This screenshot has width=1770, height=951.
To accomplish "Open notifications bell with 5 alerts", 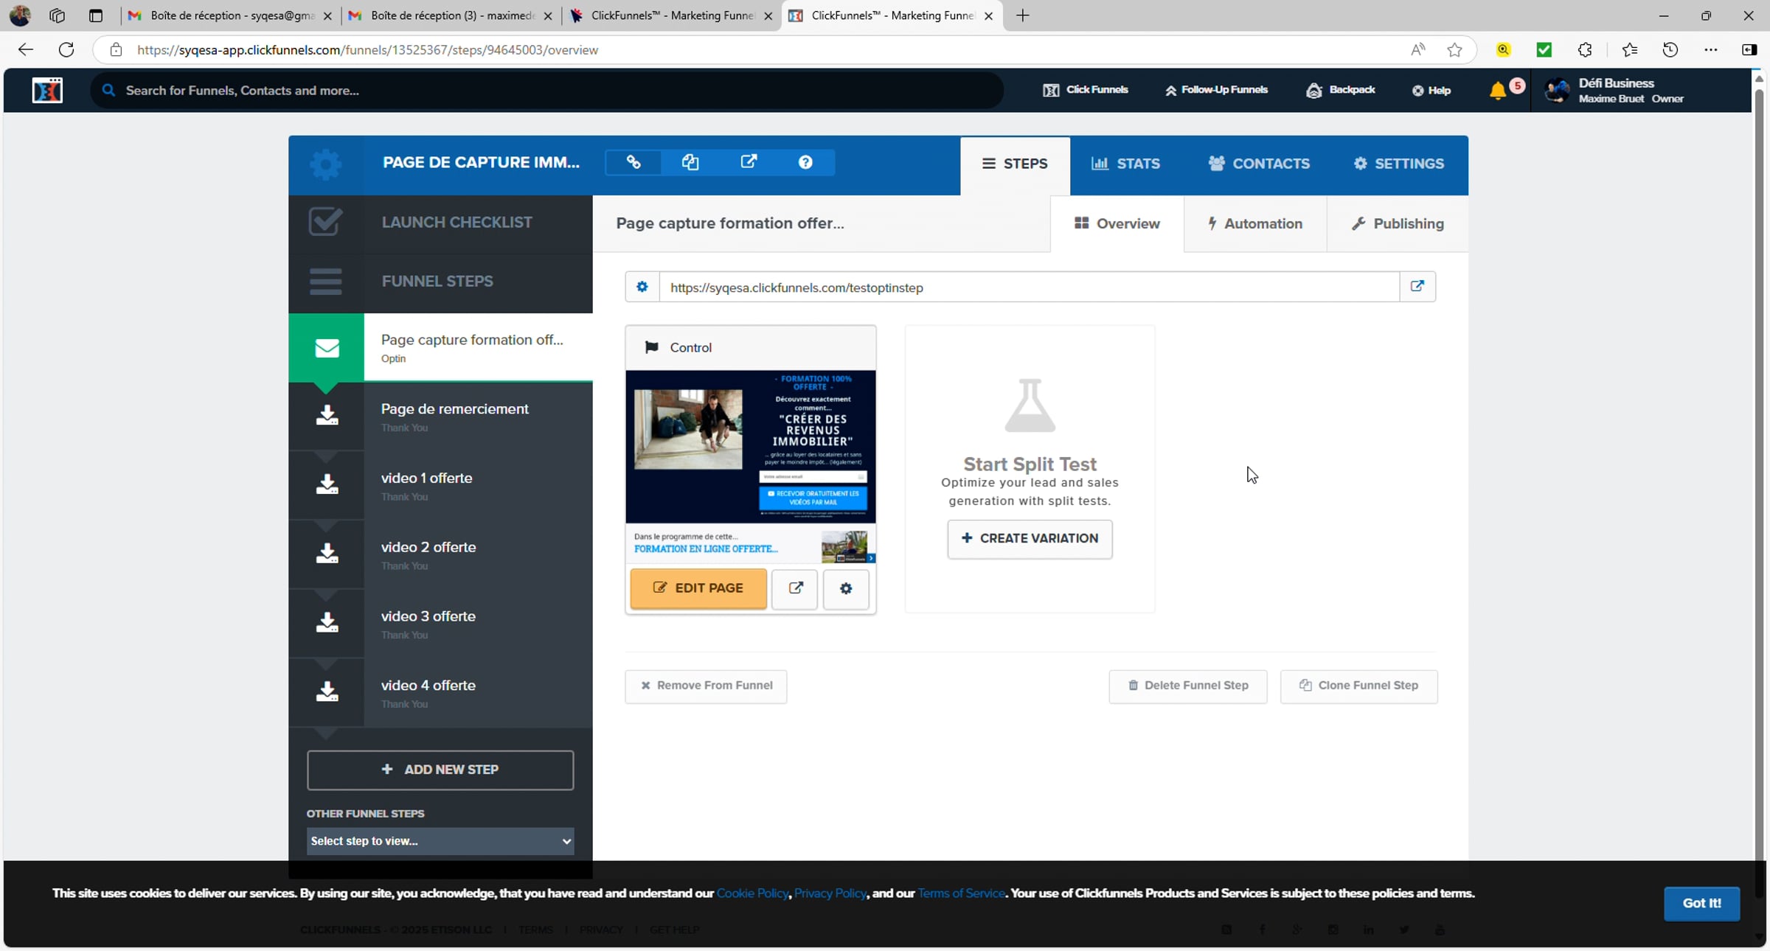I will pos(1498,91).
